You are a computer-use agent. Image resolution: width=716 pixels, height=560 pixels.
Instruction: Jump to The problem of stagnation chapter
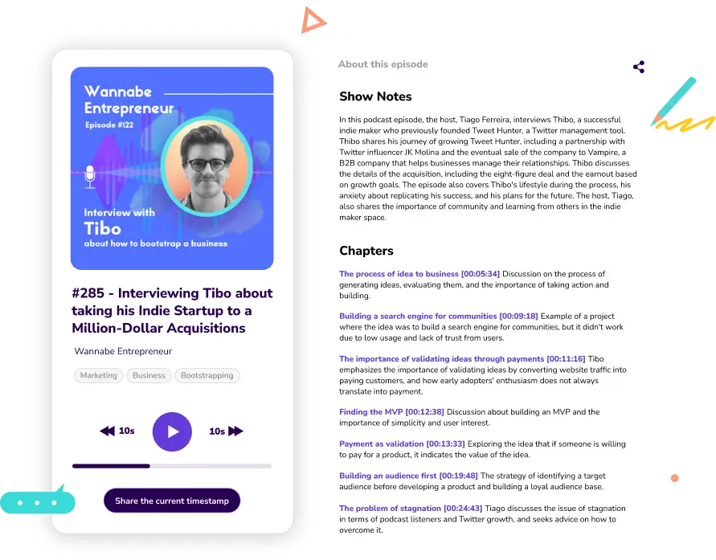411,509
